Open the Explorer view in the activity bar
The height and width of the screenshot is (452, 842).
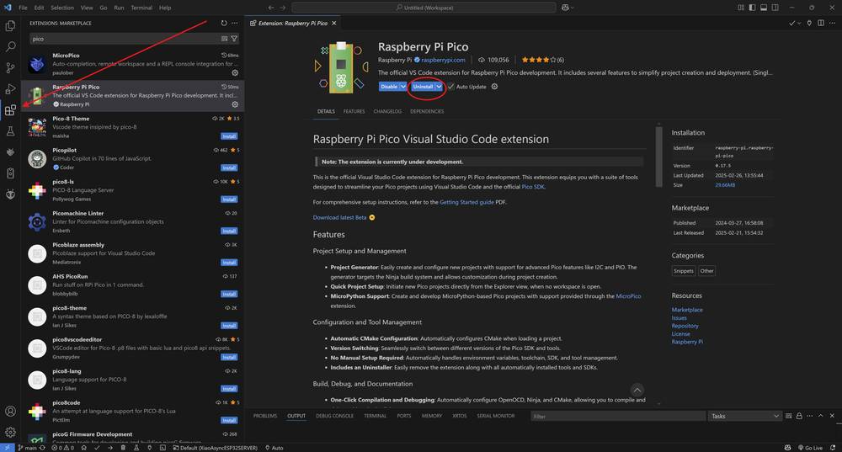click(10, 26)
